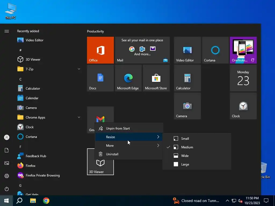Open Camera from the app list
Screen dimensions: 275x206
49,108
